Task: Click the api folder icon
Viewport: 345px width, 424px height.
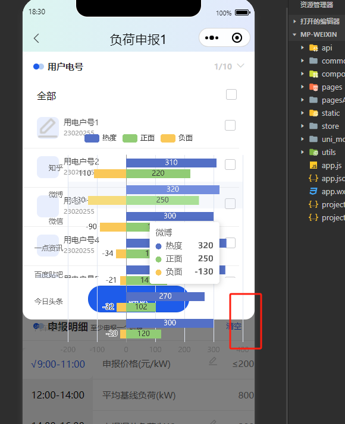Action: tap(313, 48)
